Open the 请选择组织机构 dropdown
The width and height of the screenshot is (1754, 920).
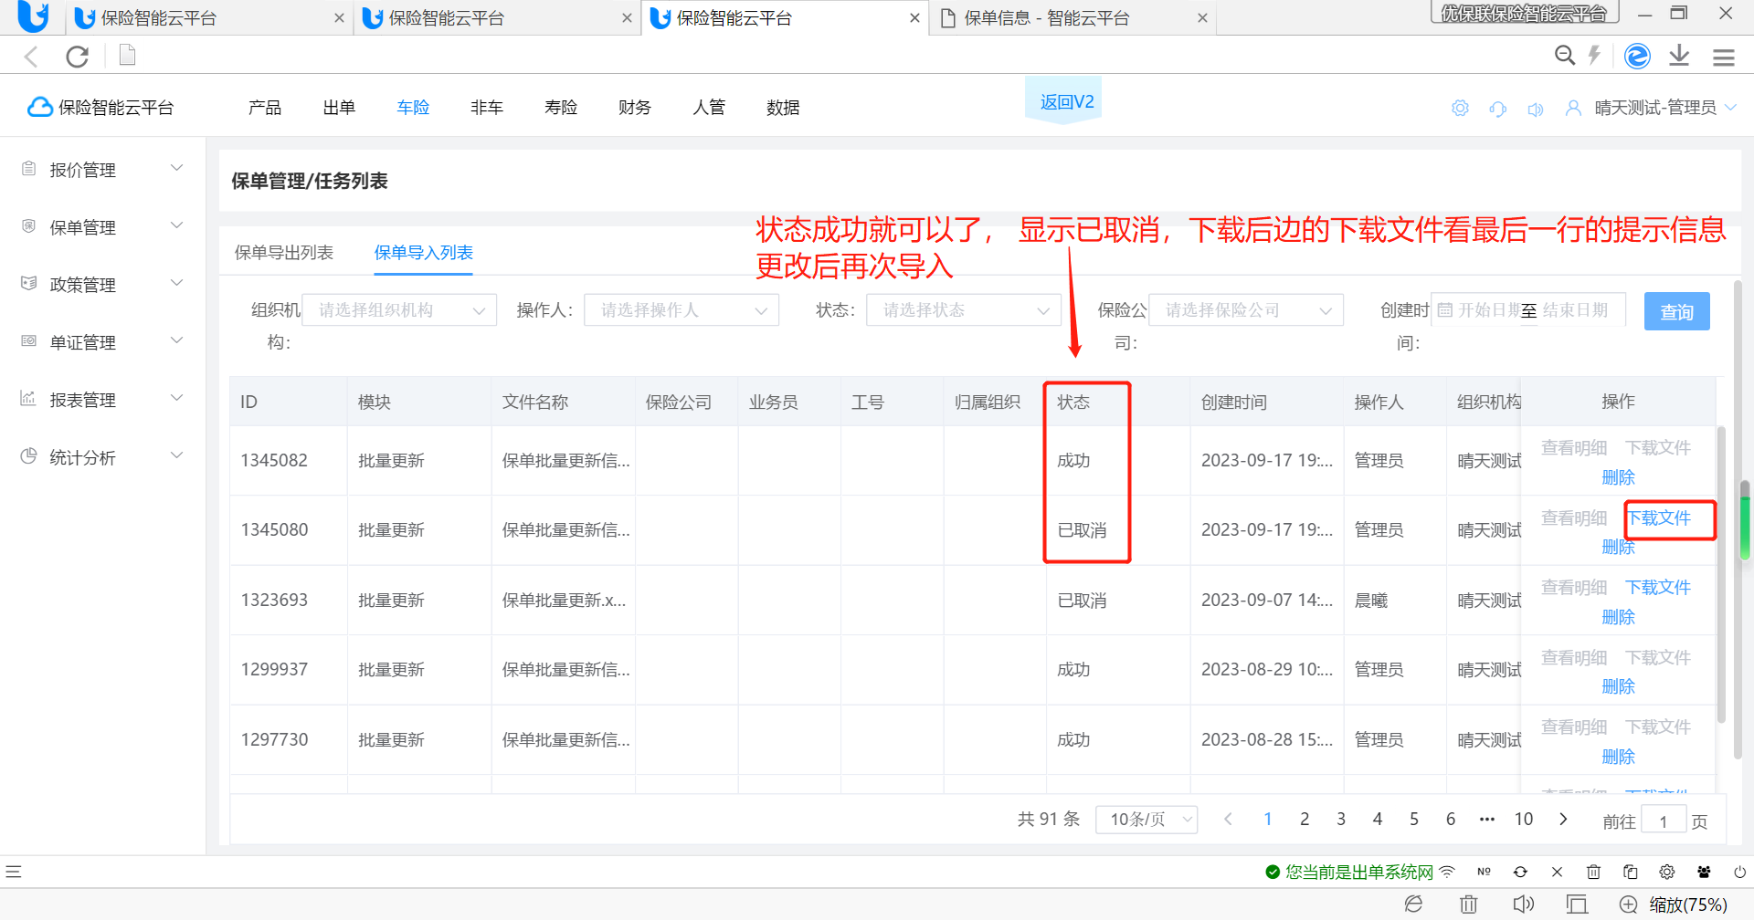(399, 310)
